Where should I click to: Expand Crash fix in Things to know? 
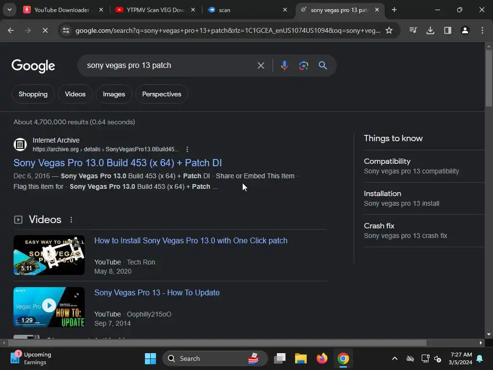pos(424,231)
